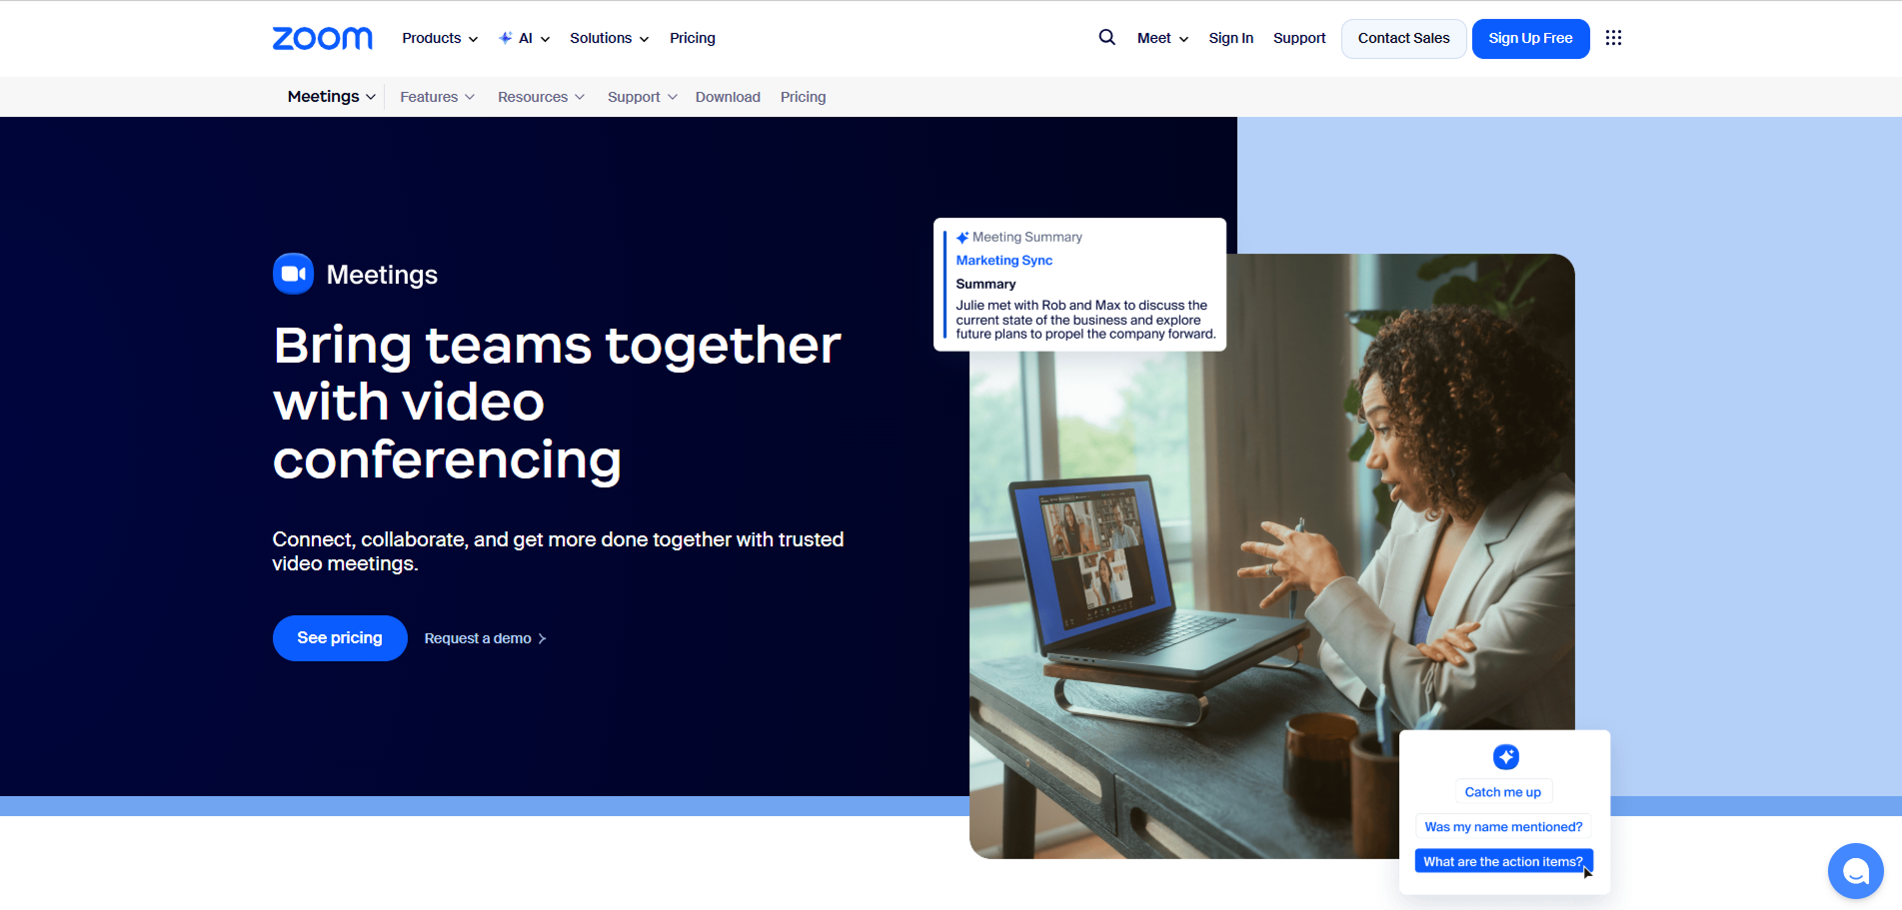Click the Bring teams together headline
1902x910 pixels.
(557, 403)
